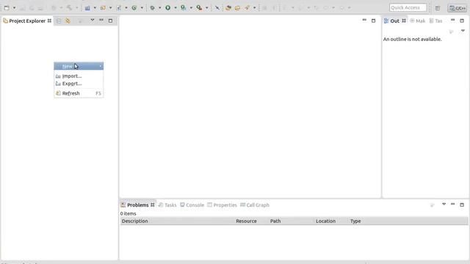470x264 pixels.
Task: Open the Debug dropdown arrow
Action: pos(160,8)
